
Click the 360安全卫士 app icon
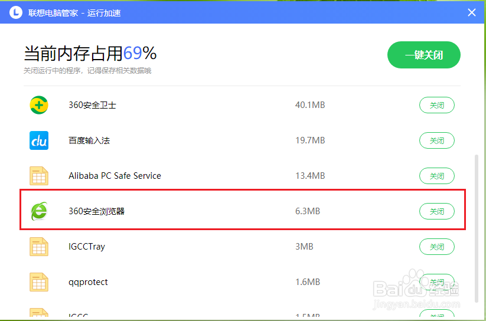click(39, 105)
